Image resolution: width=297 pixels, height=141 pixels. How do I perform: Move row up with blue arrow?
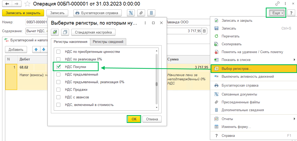(36, 49)
